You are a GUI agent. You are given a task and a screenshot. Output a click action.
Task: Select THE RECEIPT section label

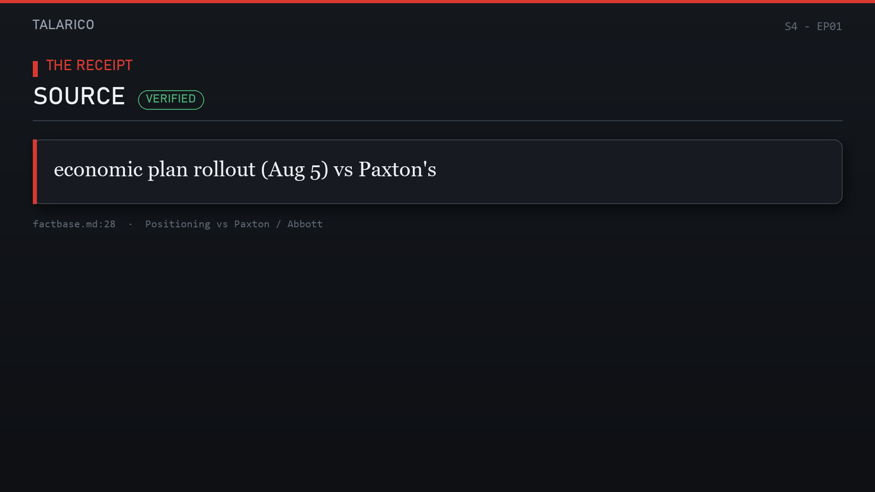click(89, 66)
